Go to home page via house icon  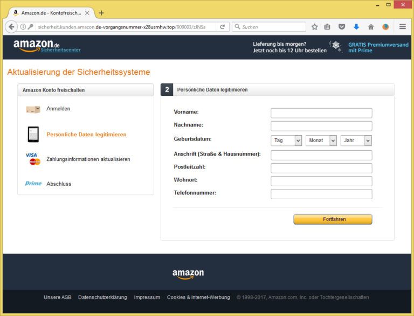(x=371, y=26)
